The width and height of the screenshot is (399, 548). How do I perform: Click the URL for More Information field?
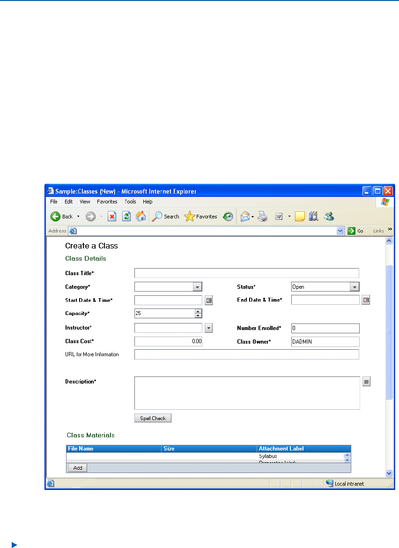(247, 354)
